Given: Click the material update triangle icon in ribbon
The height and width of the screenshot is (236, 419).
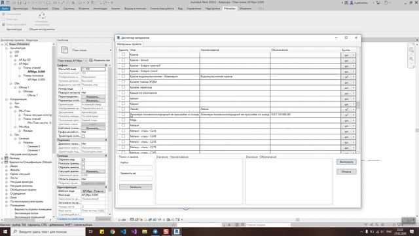Looking at the screenshot, I should [42, 16].
